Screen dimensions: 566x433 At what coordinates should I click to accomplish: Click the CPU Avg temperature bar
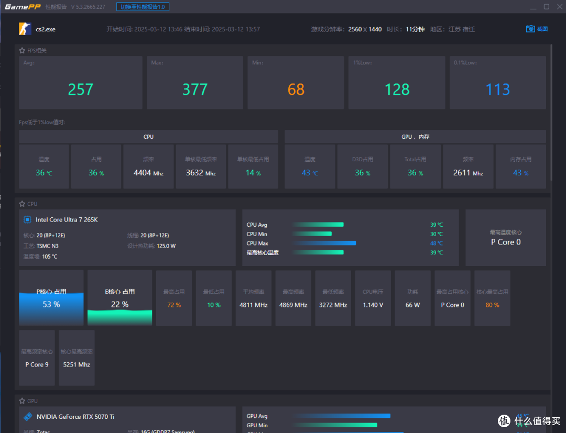tap(318, 225)
